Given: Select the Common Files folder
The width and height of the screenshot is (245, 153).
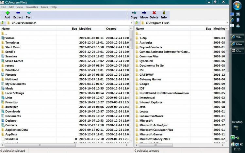Looking at the screenshot, I should (180, 56).
